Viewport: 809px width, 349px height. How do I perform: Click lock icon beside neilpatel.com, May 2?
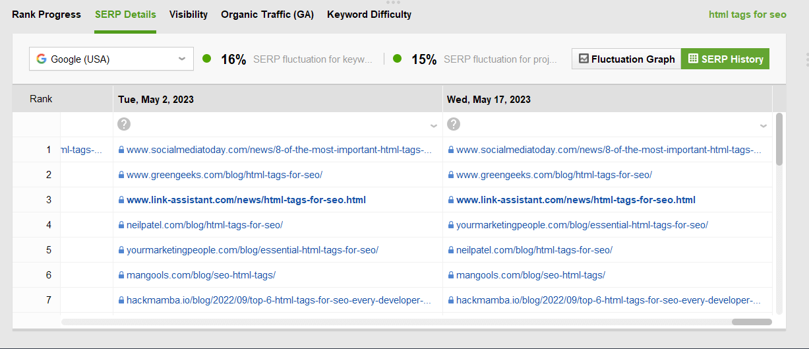pos(121,225)
